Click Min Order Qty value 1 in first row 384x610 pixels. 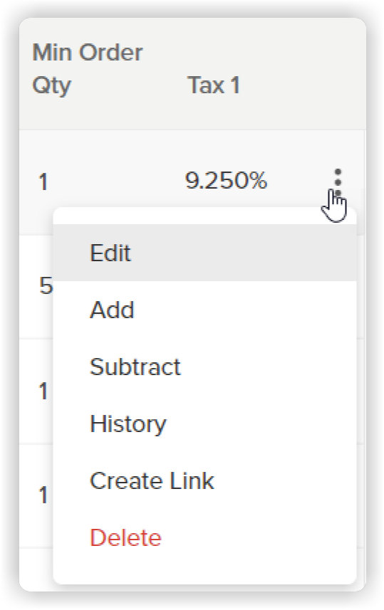[x=43, y=182]
